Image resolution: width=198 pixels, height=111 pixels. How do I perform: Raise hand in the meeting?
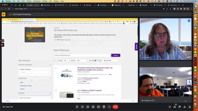coord(104,107)
